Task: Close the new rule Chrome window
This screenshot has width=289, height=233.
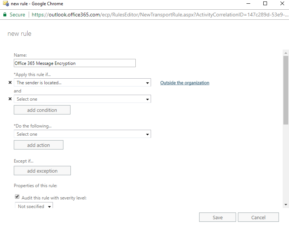Action: point(282,3)
